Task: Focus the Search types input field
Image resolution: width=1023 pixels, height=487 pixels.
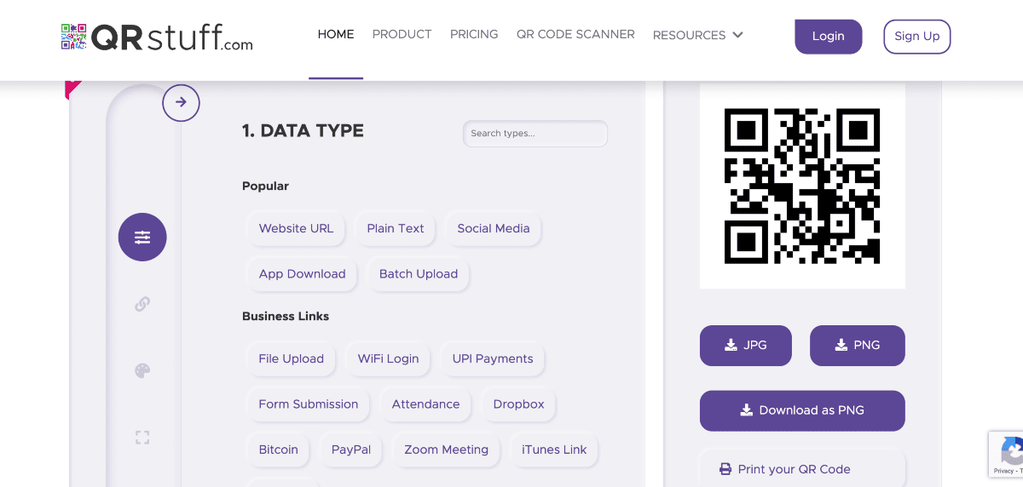Action: pos(535,134)
